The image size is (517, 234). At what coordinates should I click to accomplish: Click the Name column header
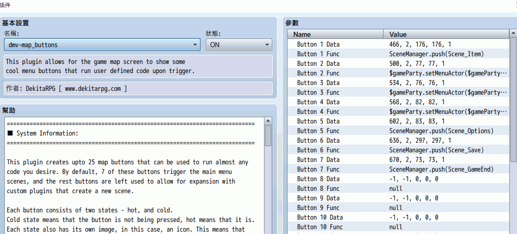(x=336, y=34)
